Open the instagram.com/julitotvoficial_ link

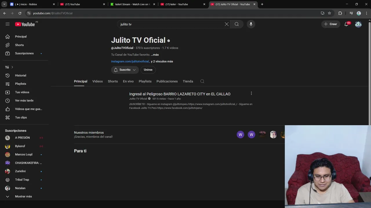tap(131, 62)
